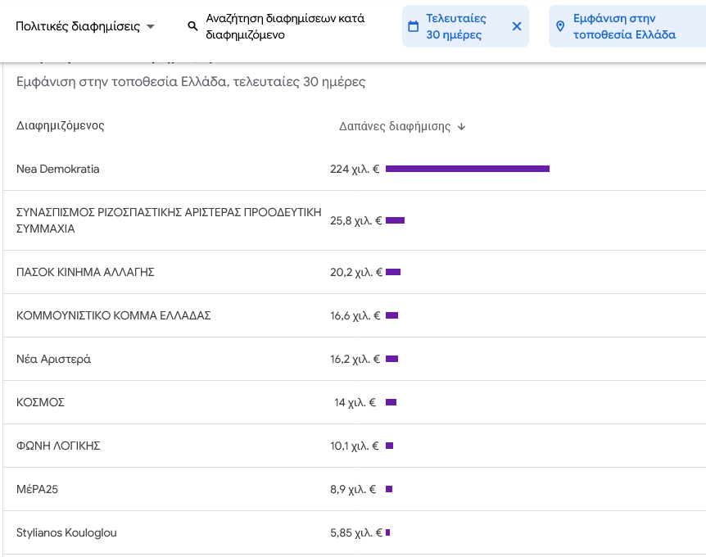Click the Νέα Αριστερά spend bar

[x=391, y=359]
